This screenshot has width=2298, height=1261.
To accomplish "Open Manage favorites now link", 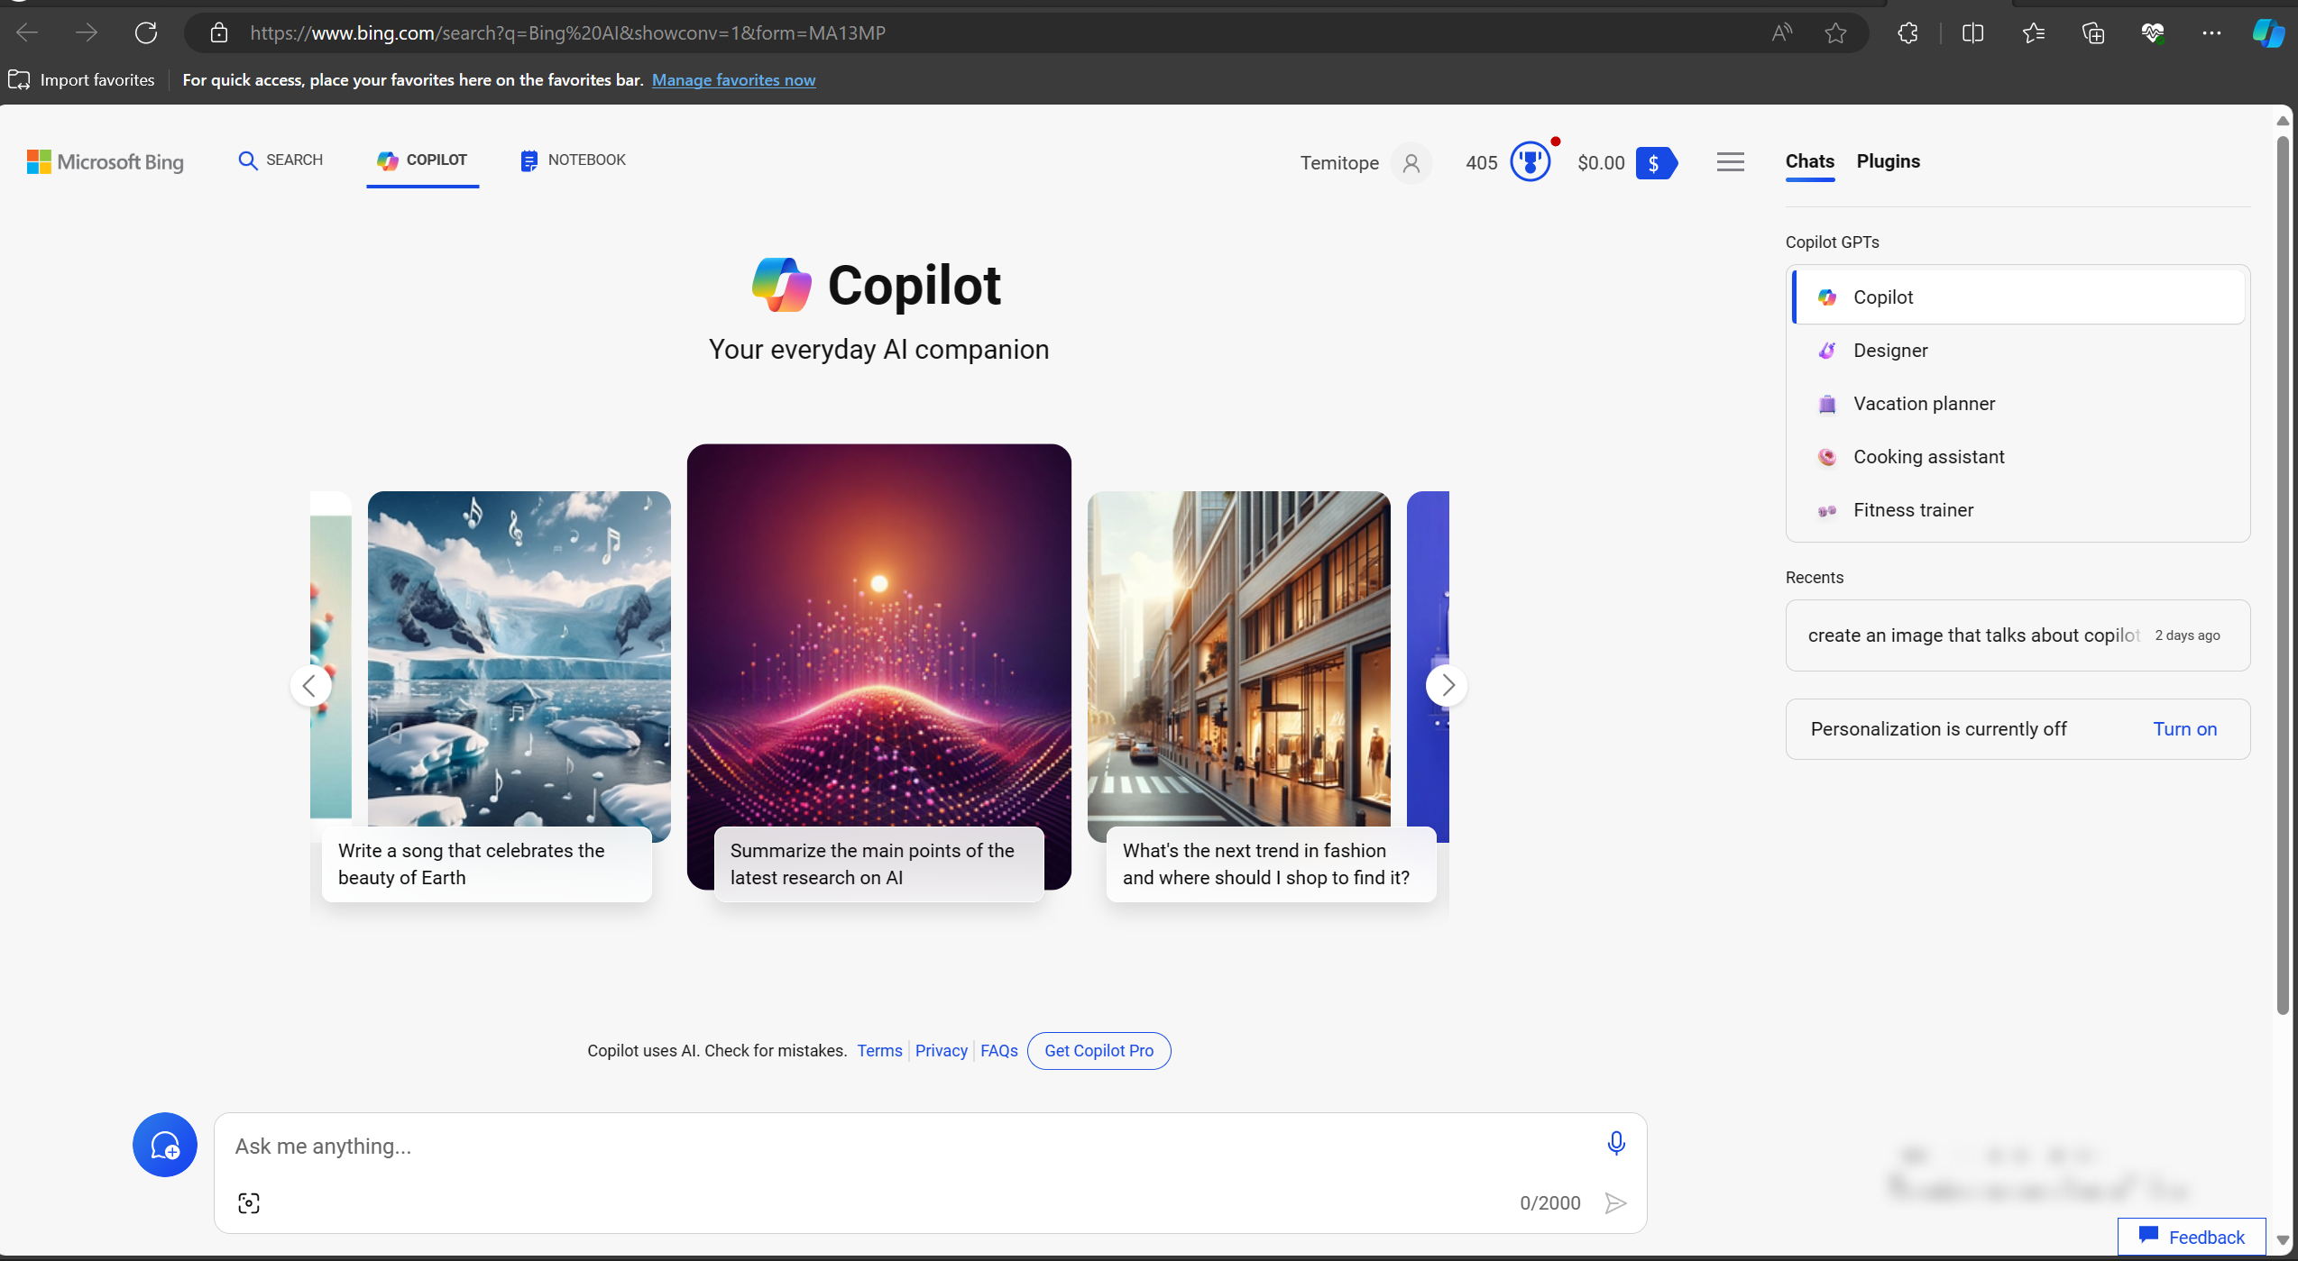I will [733, 79].
